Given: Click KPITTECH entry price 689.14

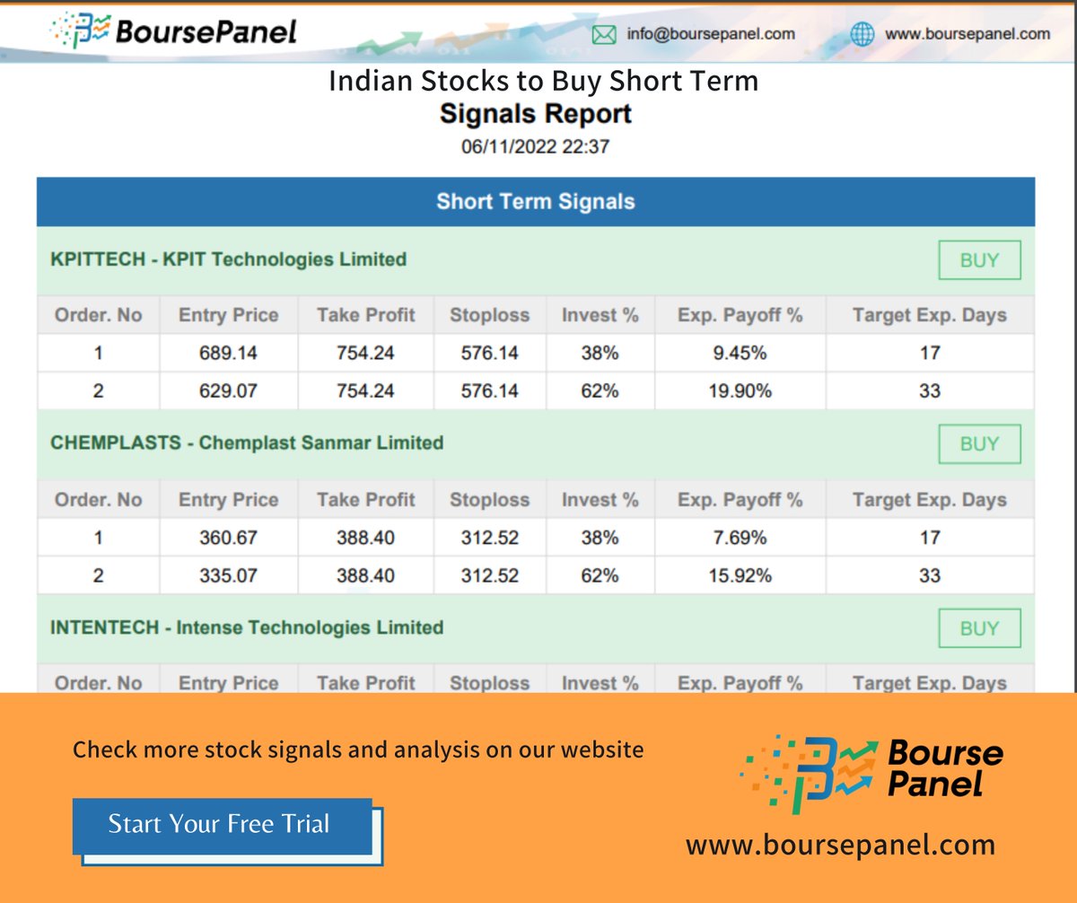Looking at the screenshot, I should pos(228,353).
